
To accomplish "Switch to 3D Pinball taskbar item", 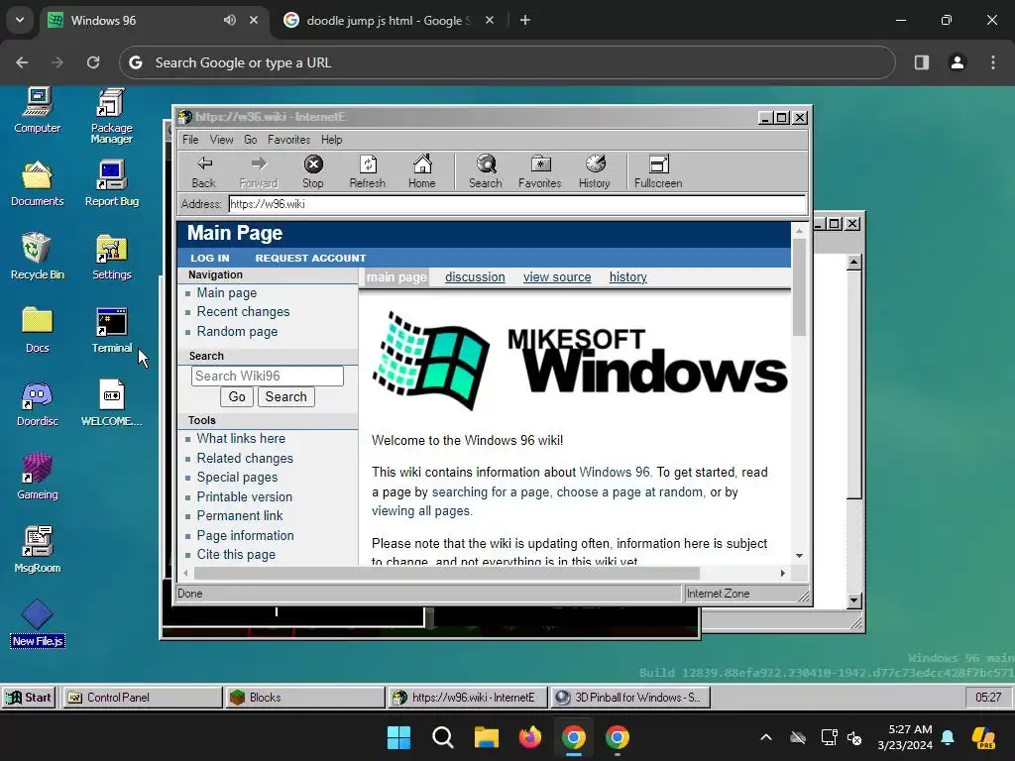I will (629, 698).
